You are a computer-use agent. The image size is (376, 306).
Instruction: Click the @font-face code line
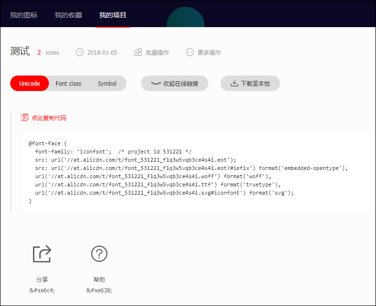pos(47,143)
